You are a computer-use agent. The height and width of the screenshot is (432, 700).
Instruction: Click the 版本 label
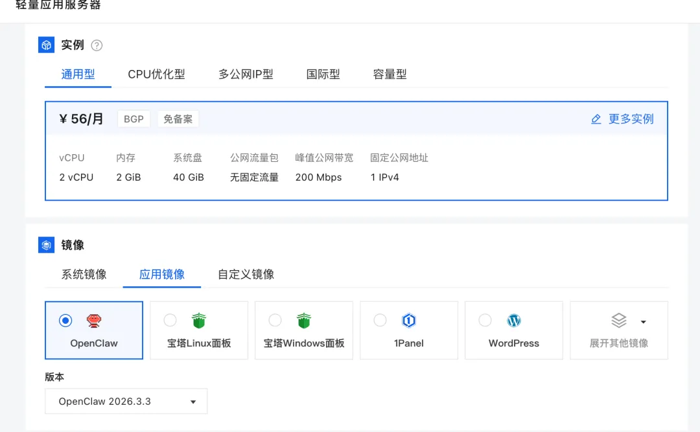(x=54, y=377)
